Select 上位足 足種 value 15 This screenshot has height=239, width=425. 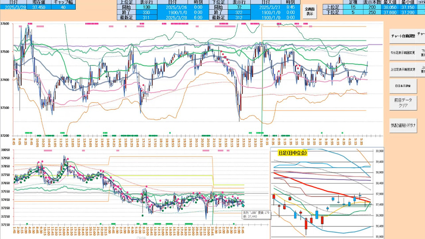[353, 8]
